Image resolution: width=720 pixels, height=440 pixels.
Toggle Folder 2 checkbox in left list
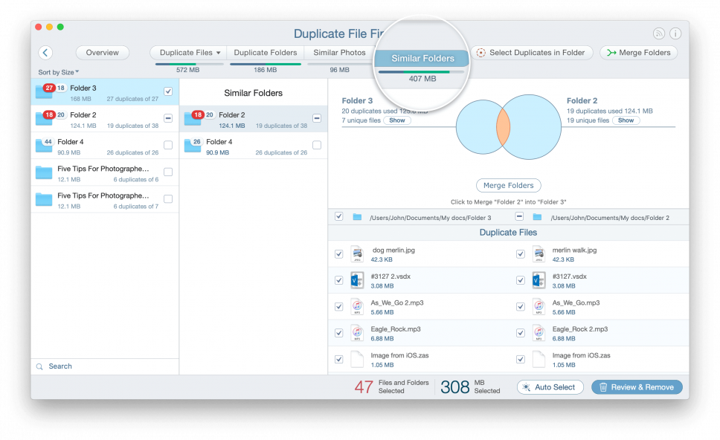[168, 118]
